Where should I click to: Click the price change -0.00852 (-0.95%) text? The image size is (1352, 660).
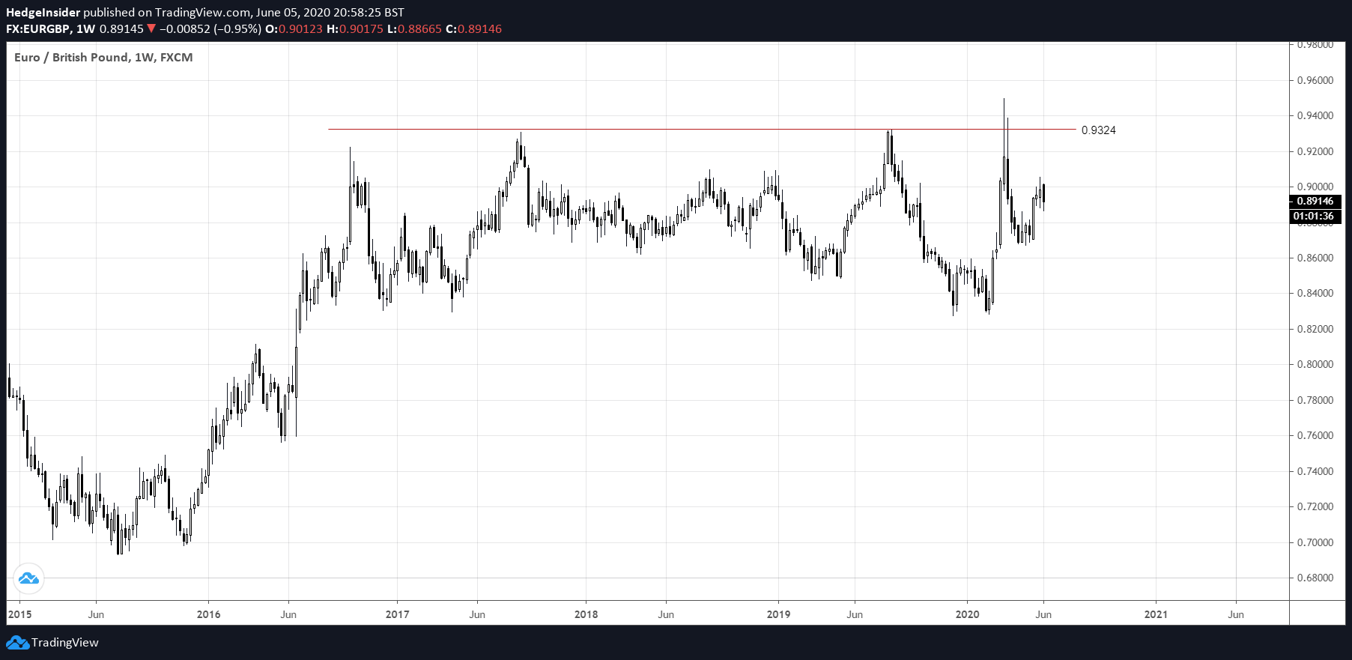pos(210,29)
